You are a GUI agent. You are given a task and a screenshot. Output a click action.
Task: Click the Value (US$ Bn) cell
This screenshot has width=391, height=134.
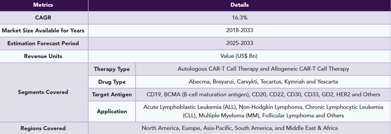click(240, 56)
